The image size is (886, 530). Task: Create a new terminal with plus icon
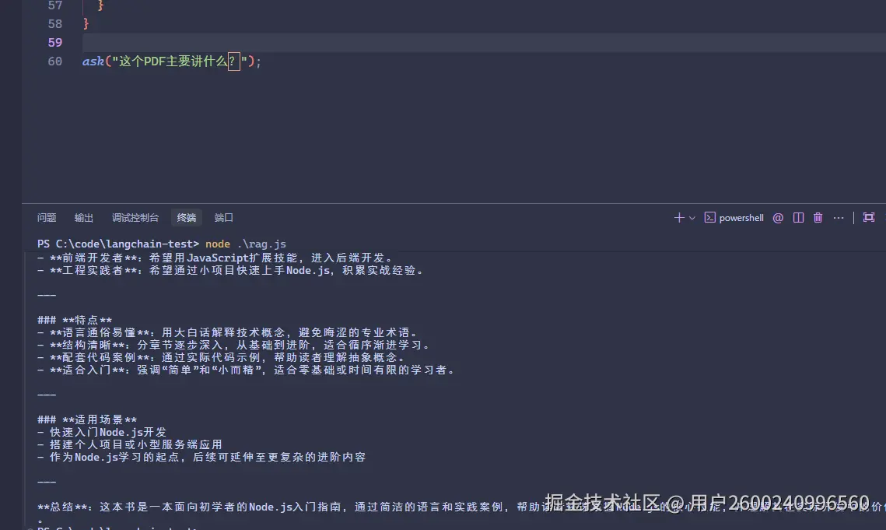point(678,218)
